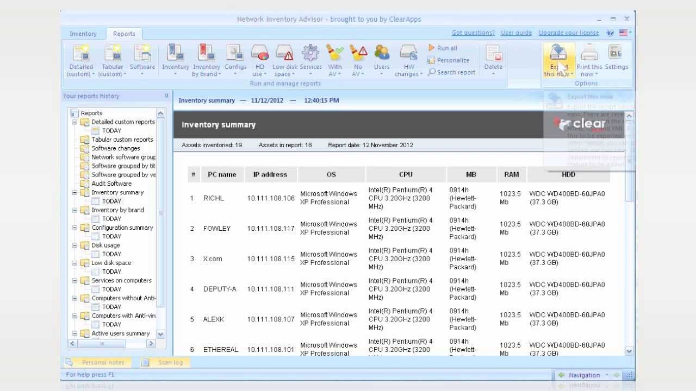Open dropdown arrow under Delete
This screenshot has height=391, width=696.
(x=493, y=74)
